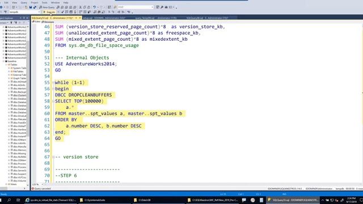Screen dimensions: 363x204
Task: Switch to the setup.sql document tab
Action: 104,18
